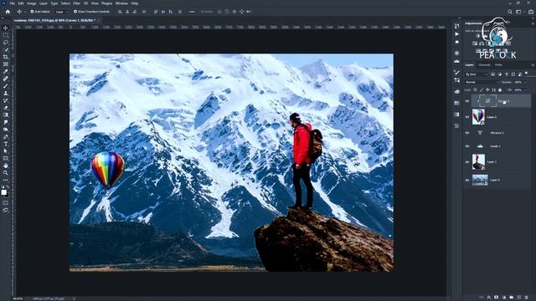
Task: Hide Layer 0 mountain layer
Action: 467,180
